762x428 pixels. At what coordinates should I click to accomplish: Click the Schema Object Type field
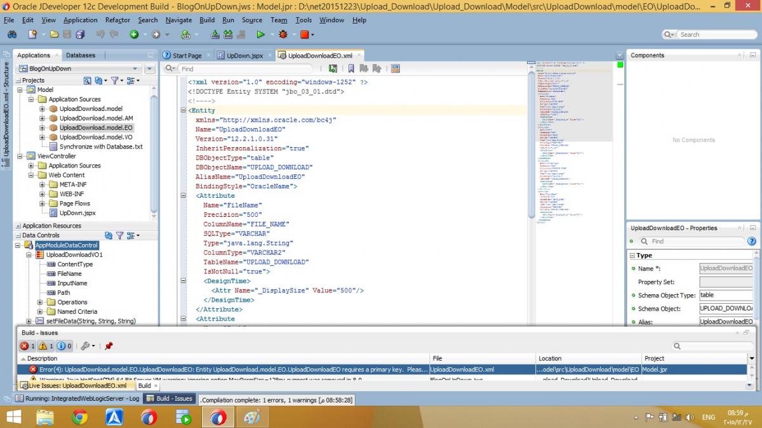coord(725,295)
